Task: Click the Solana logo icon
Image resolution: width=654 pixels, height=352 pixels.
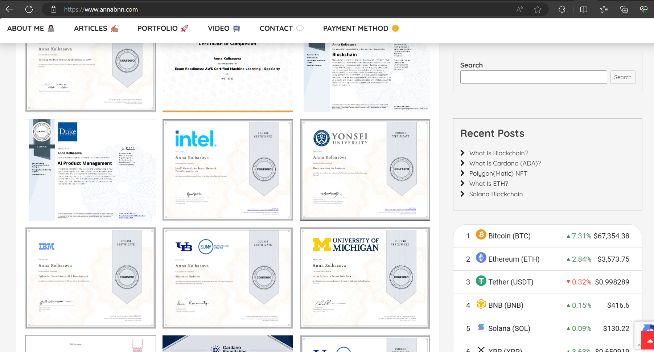Action: click(481, 327)
